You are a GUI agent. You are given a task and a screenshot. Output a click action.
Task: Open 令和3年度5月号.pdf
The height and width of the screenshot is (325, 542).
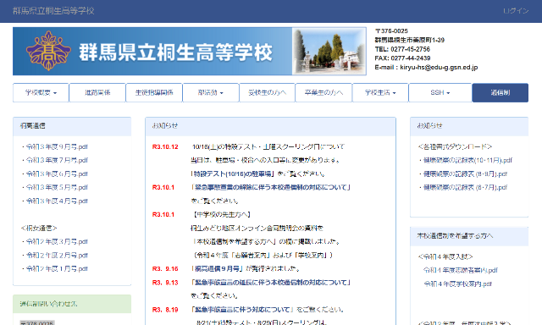pos(57,187)
